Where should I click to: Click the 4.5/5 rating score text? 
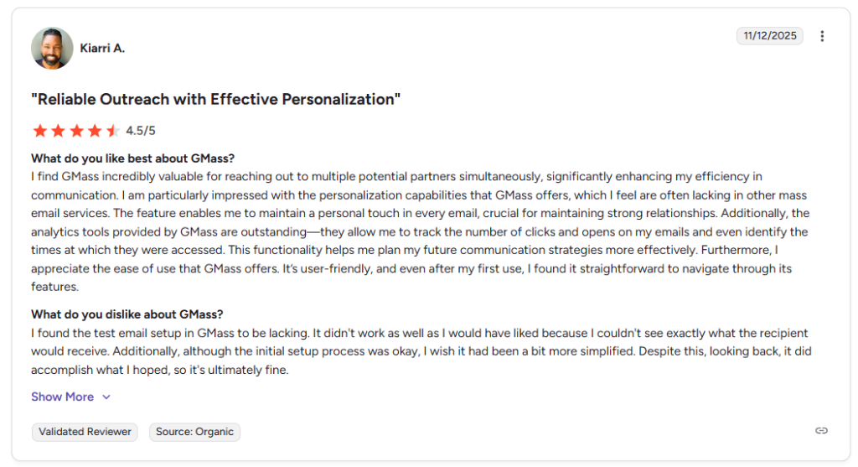[141, 131]
